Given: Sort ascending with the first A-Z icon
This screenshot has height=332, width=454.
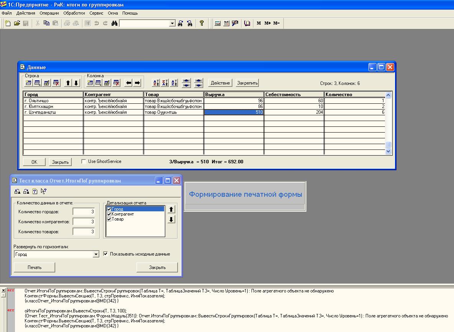Looking at the screenshot, I should (x=156, y=83).
